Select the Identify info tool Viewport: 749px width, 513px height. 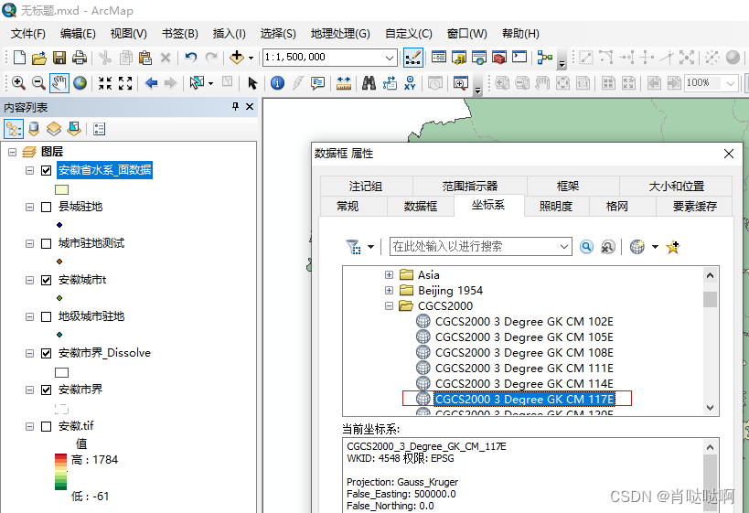(277, 83)
